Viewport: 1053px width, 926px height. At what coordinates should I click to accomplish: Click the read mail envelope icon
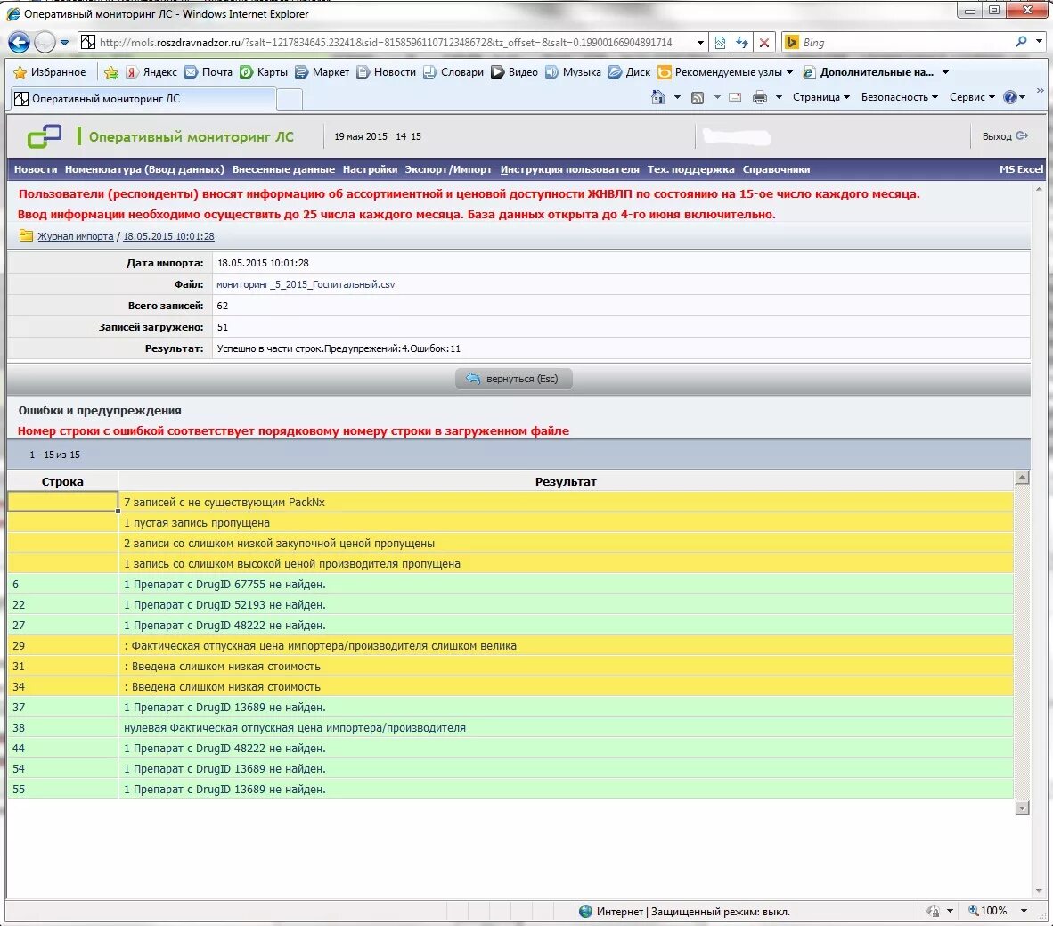tap(735, 97)
